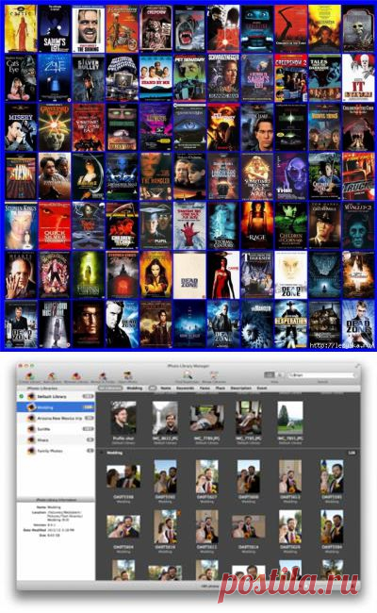Select the Family Photos library
The image size is (377, 613).
(56, 451)
